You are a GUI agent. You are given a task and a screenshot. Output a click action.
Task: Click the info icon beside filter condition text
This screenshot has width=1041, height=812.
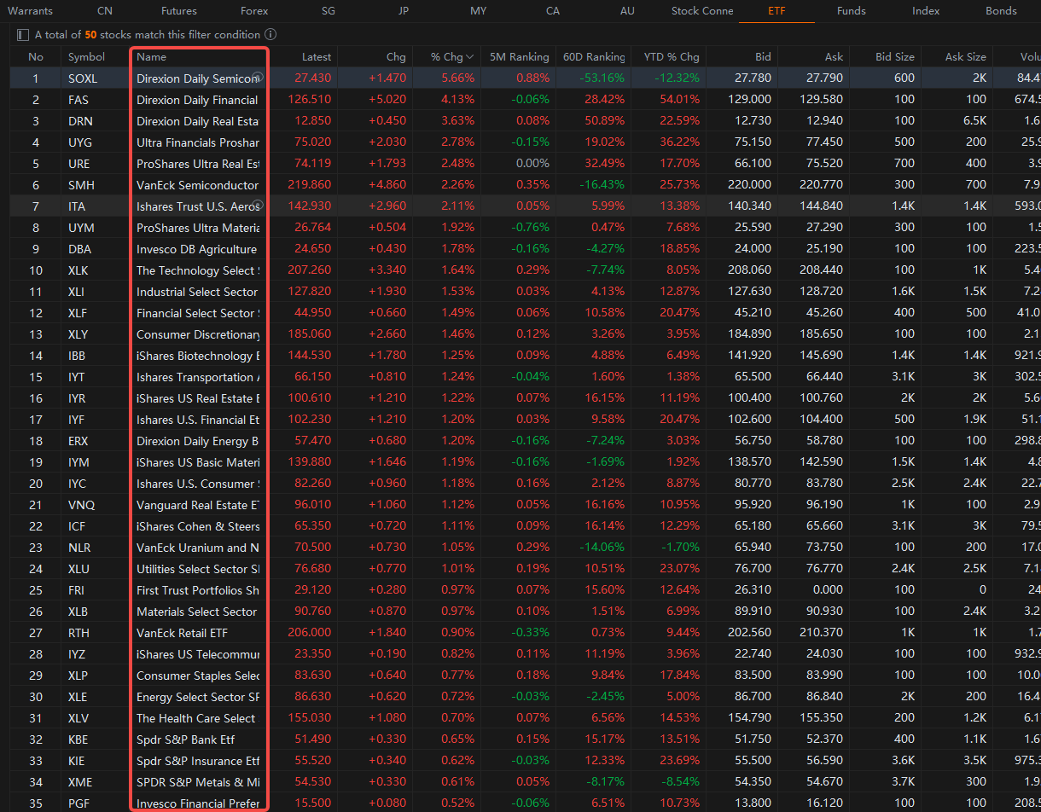pos(270,35)
